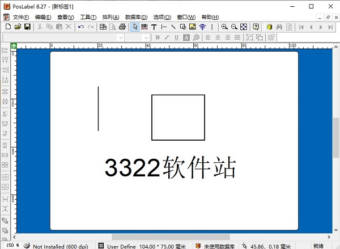Select the Text T tool
Screen dimensions: 340x249
pos(154,27)
